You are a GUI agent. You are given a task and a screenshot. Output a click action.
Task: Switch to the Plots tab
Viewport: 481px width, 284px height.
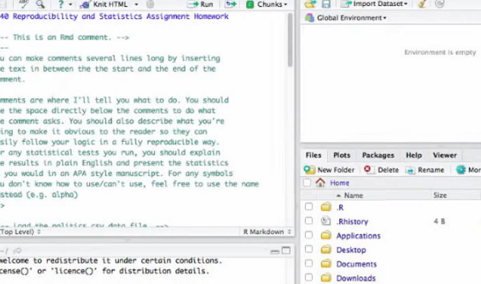[342, 155]
